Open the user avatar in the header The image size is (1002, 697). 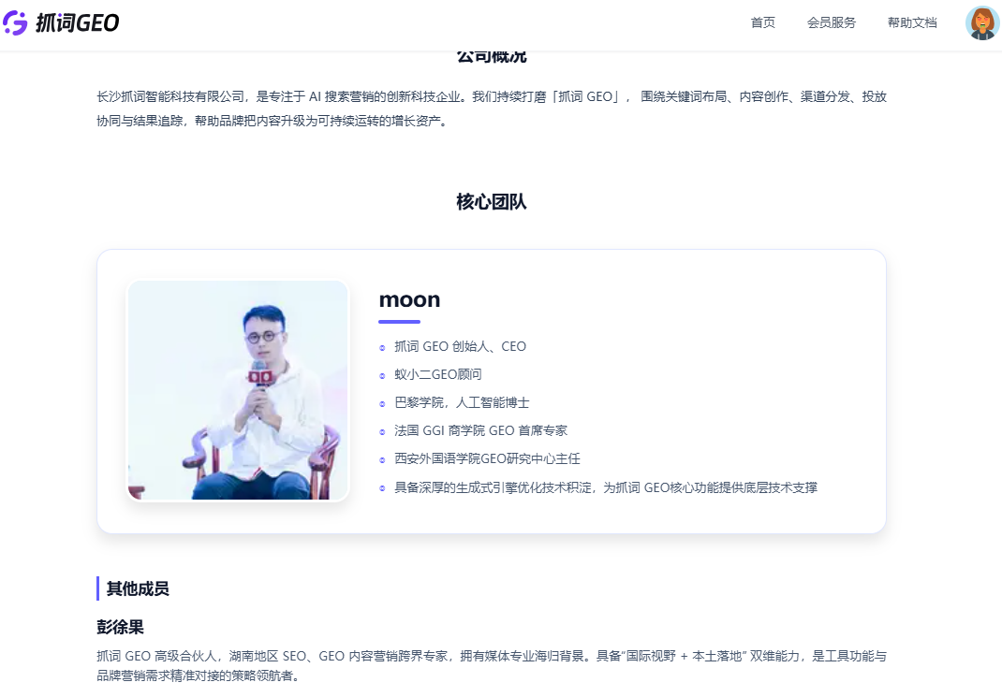[x=982, y=23]
